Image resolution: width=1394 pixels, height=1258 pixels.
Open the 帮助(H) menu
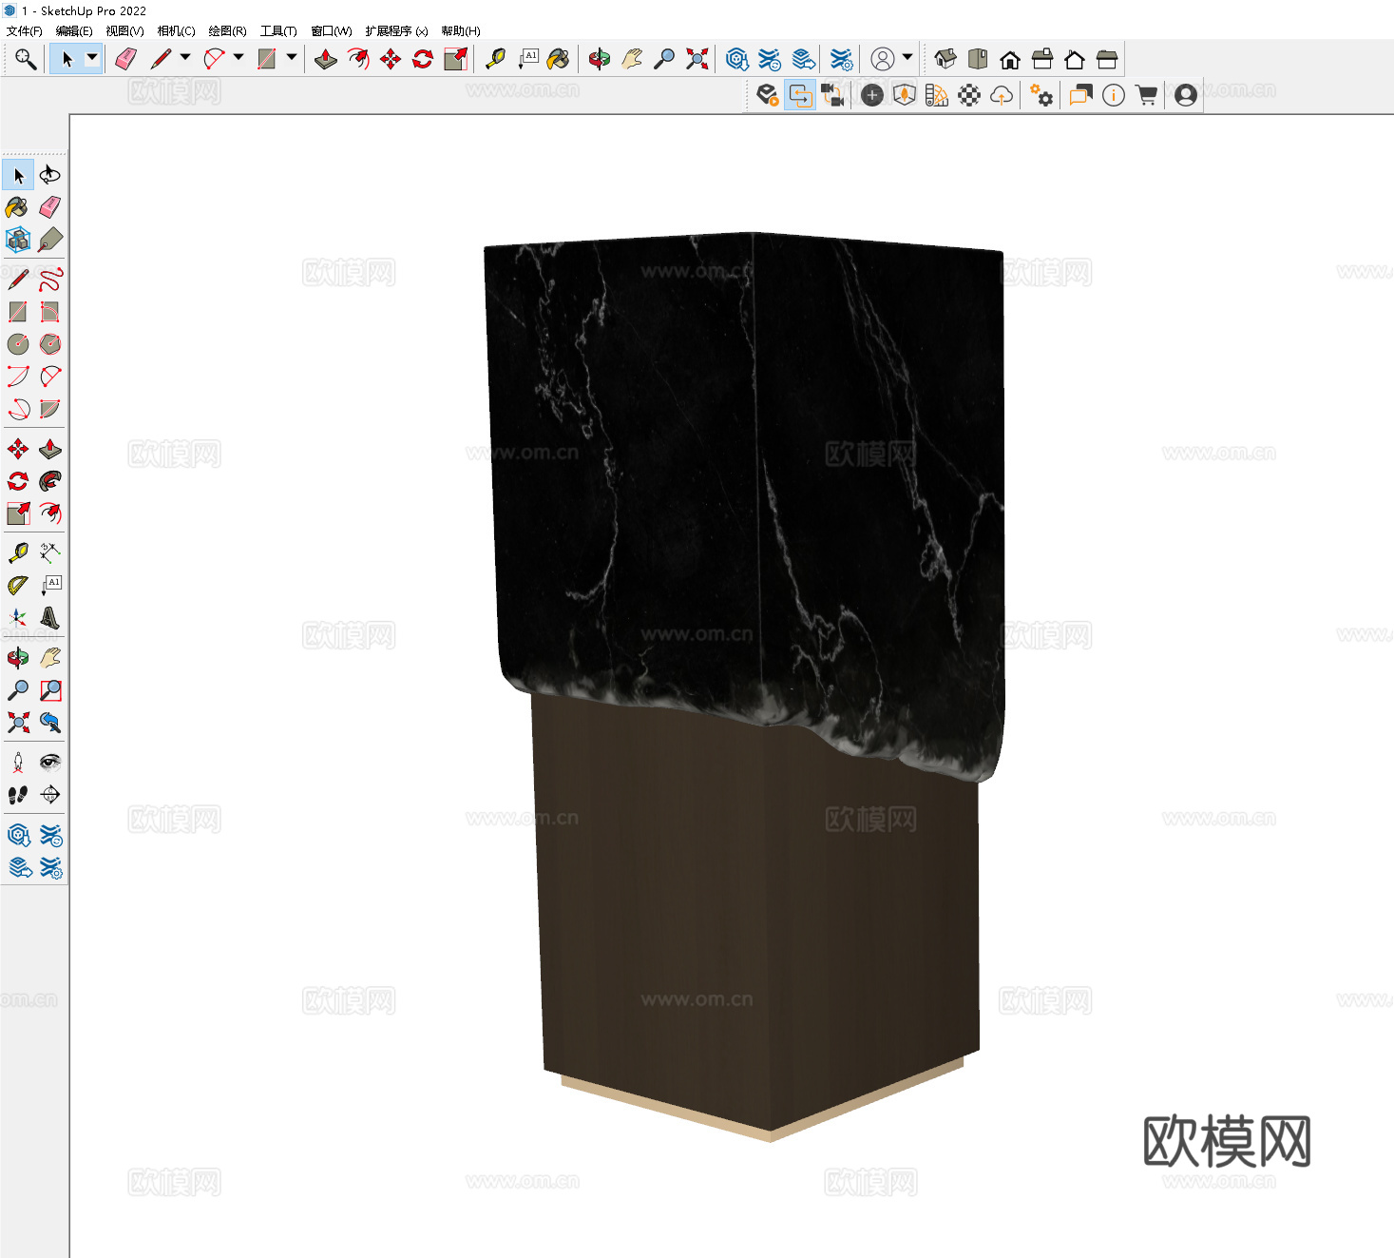coord(461,31)
